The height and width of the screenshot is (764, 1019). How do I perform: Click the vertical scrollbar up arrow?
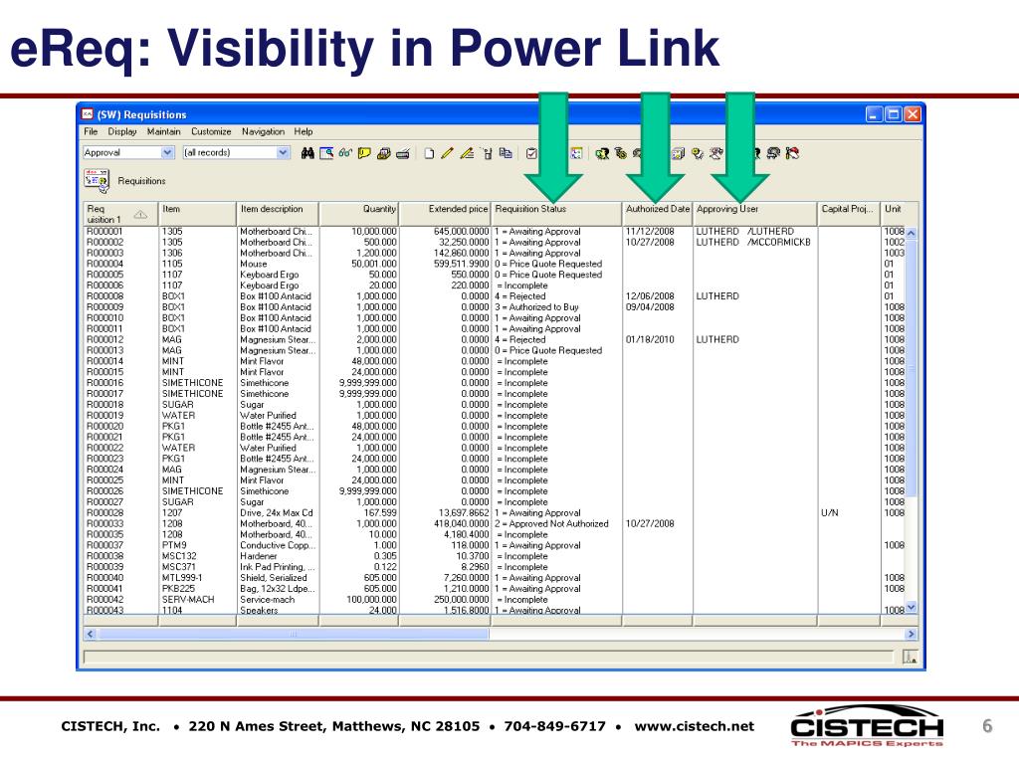coord(912,233)
